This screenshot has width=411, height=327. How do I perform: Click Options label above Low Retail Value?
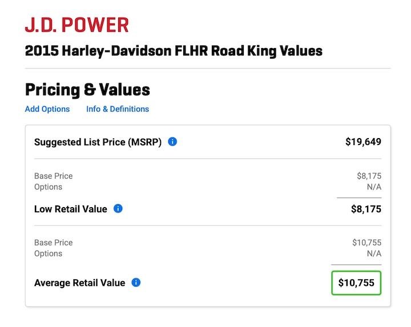pos(49,187)
